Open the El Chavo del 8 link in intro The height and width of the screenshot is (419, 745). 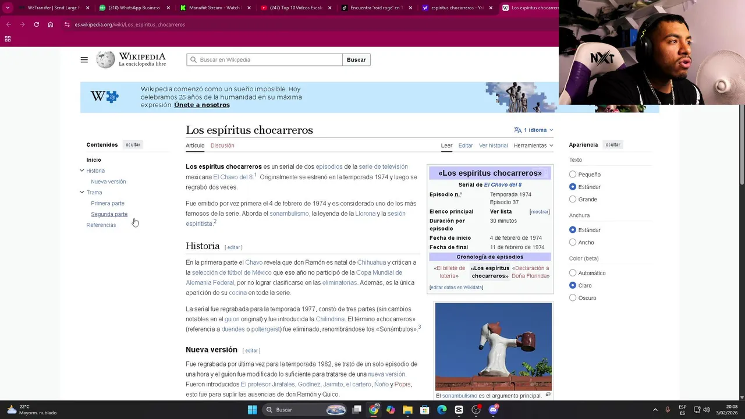click(233, 177)
